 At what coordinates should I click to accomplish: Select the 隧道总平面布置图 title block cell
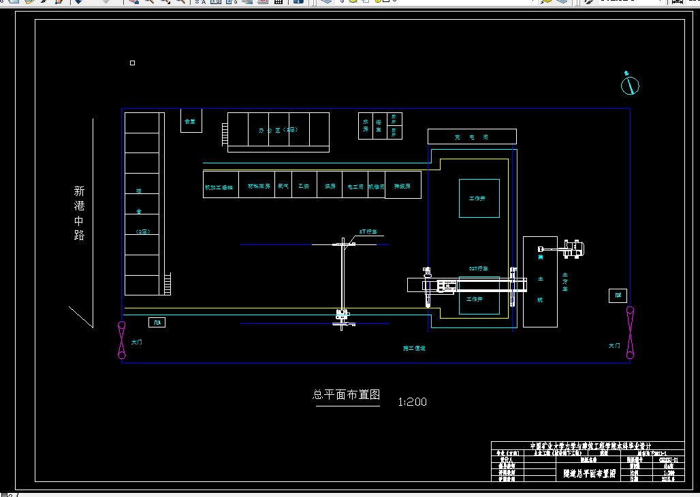[x=589, y=473]
